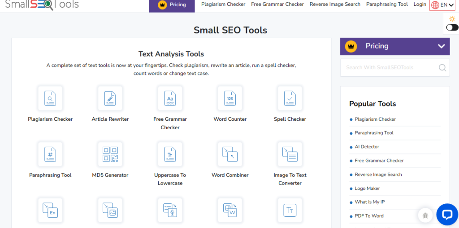Click the Uppercase To Lowercase label
This screenshot has width=459, height=228.
[170, 180]
